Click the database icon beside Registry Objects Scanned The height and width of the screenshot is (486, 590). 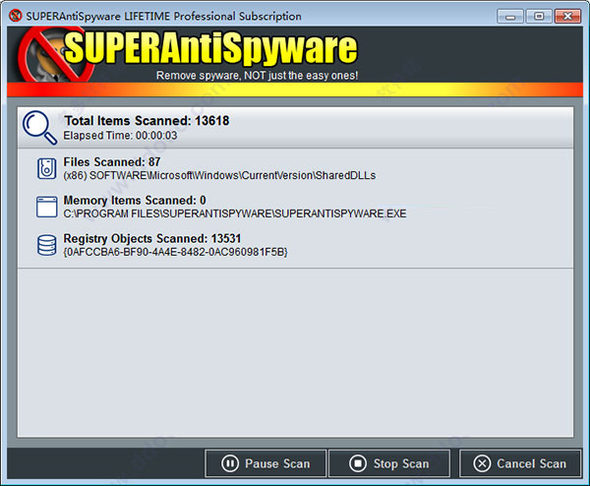46,245
